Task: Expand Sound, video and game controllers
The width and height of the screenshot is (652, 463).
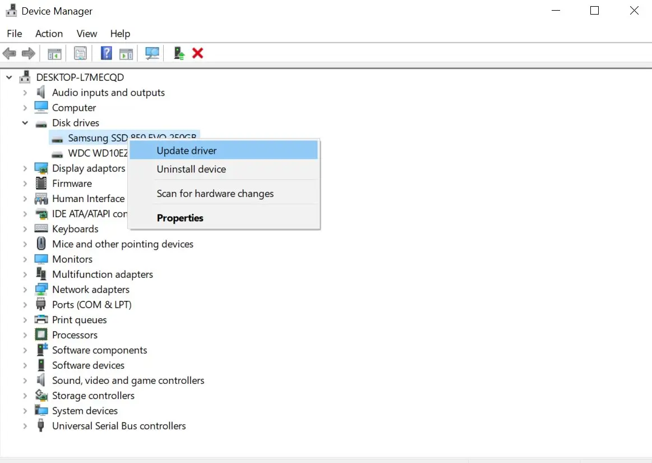Action: click(25, 381)
